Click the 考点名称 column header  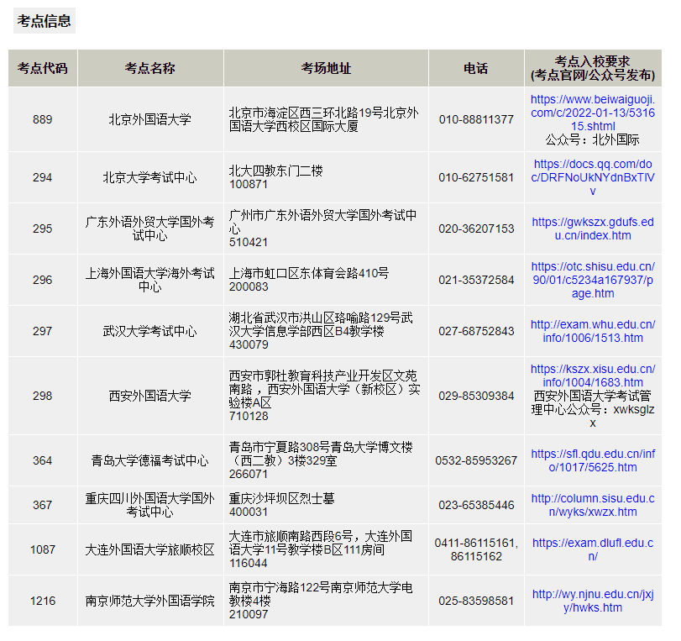[149, 68]
